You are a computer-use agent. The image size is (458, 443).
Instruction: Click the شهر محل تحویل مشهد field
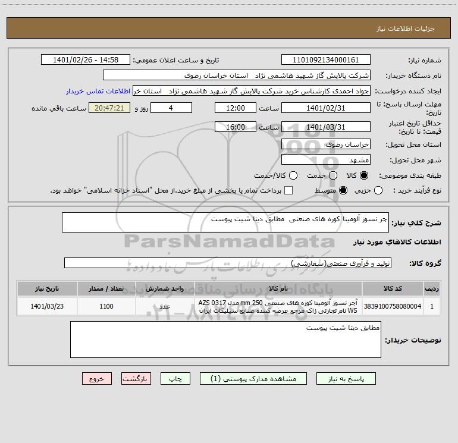326,160
